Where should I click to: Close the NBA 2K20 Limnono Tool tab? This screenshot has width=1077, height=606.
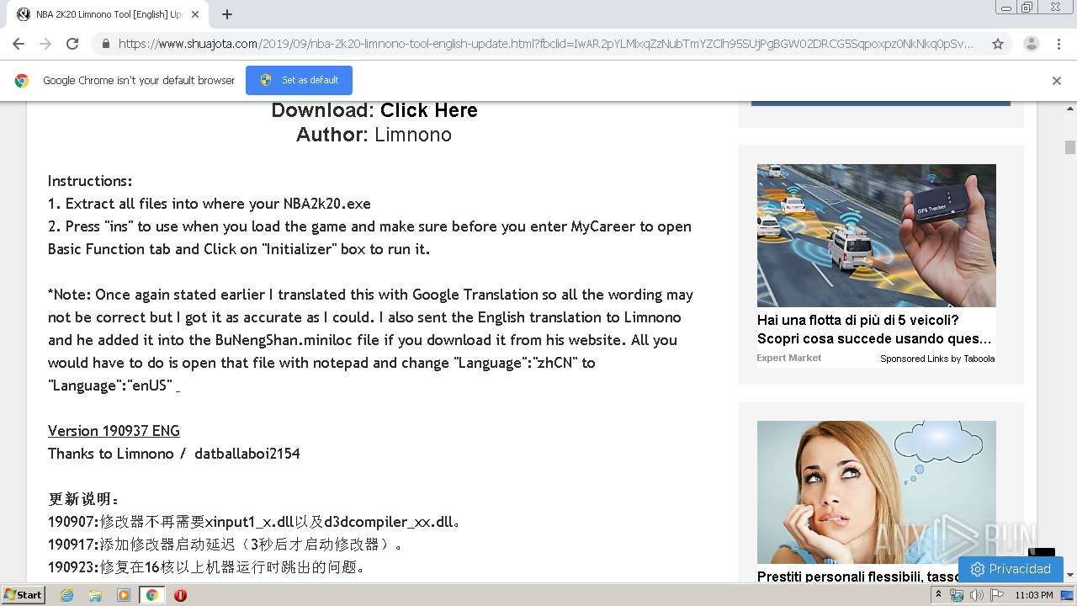point(195,14)
